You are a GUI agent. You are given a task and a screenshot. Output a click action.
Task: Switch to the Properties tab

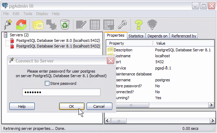(115, 36)
